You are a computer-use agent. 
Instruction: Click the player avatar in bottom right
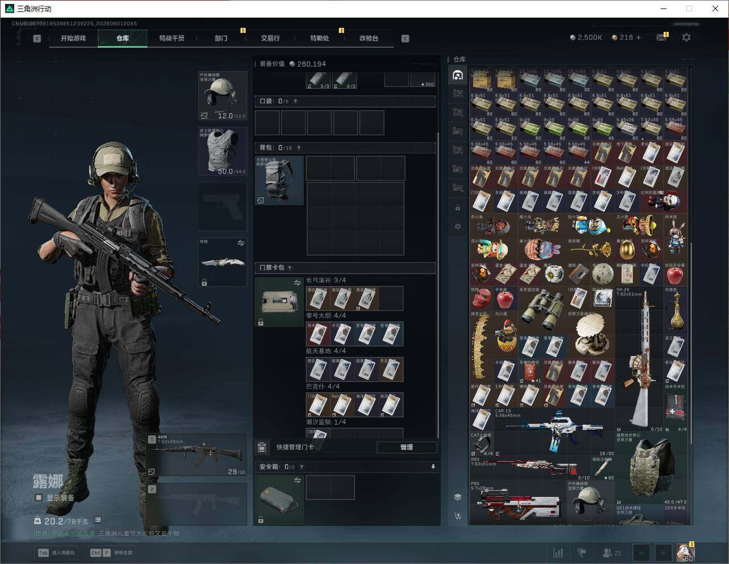pos(685,552)
